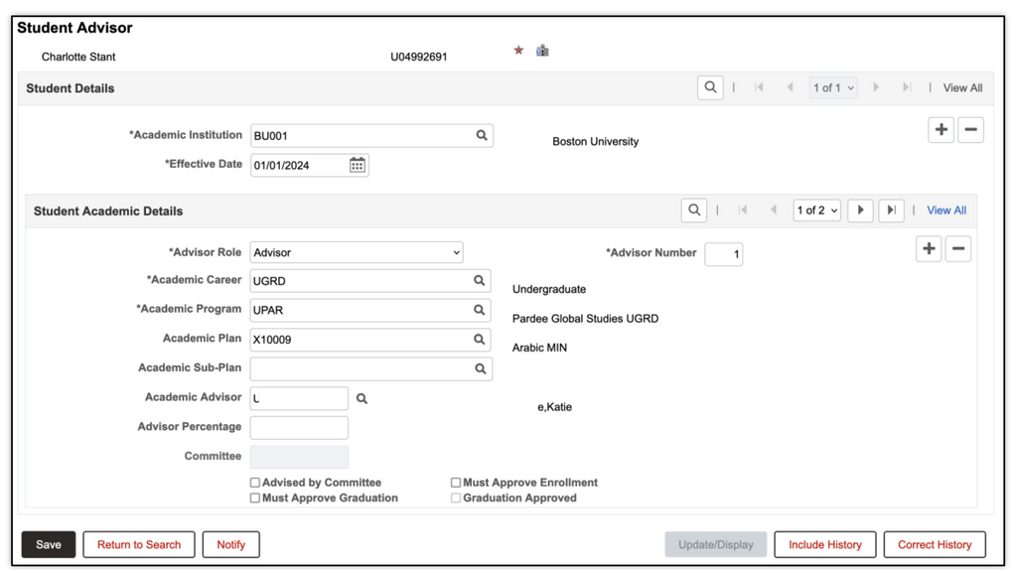
Task: Click the Arabic MIN description
Action: pyautogui.click(x=539, y=348)
